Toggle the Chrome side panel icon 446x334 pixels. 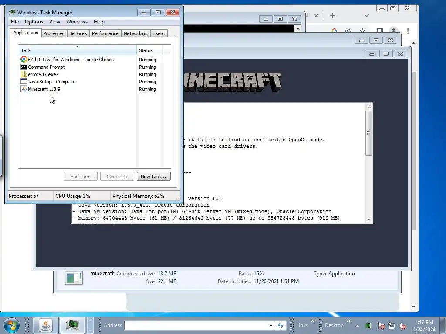(379, 31)
